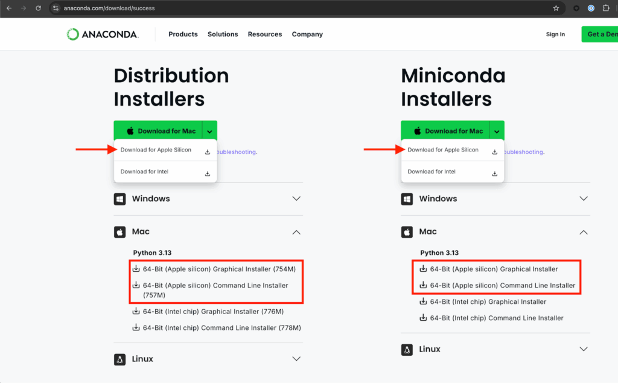
Task: Click the Sign In link
Action: coord(555,34)
